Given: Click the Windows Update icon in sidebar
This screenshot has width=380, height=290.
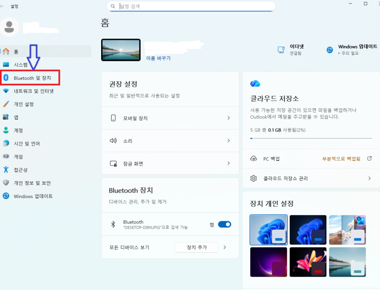Looking at the screenshot, I should tap(6, 196).
